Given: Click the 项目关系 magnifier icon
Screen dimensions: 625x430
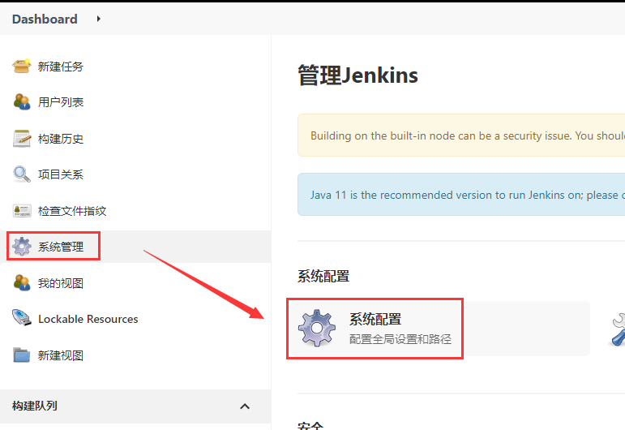Looking at the screenshot, I should point(22,174).
